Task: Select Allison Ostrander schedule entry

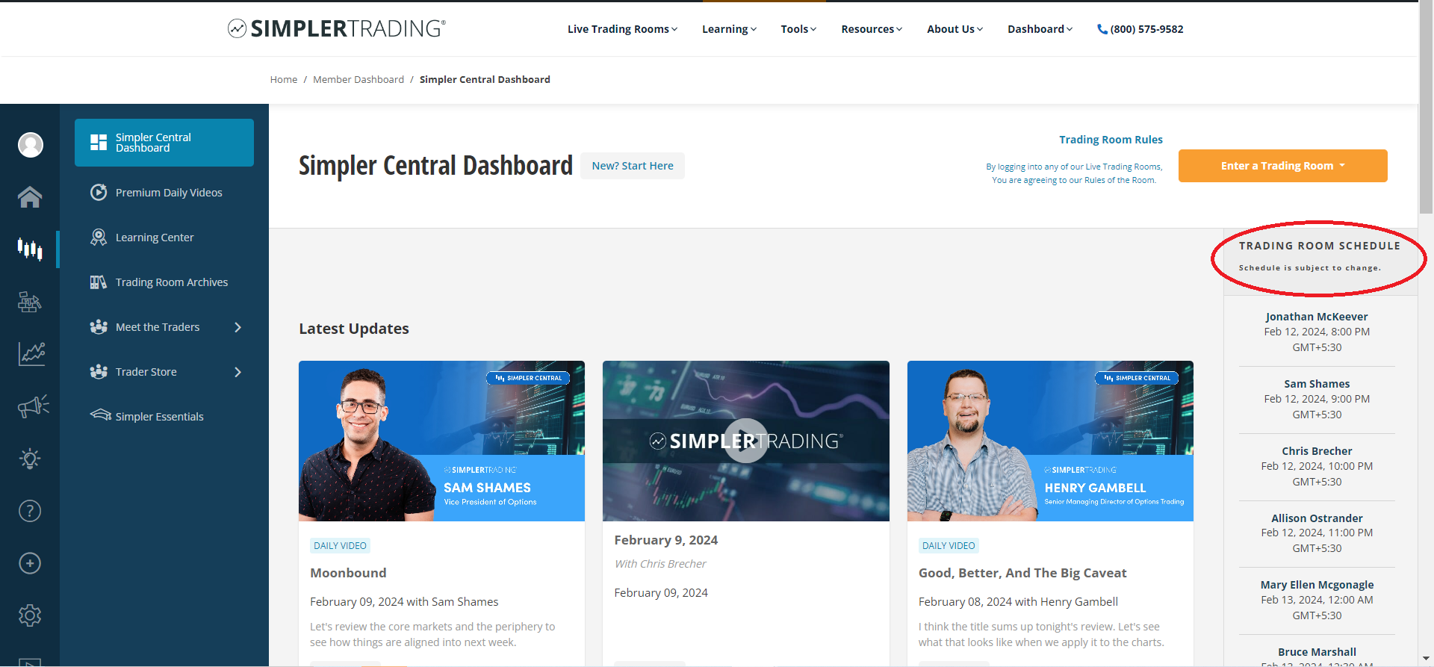Action: [x=1317, y=533]
